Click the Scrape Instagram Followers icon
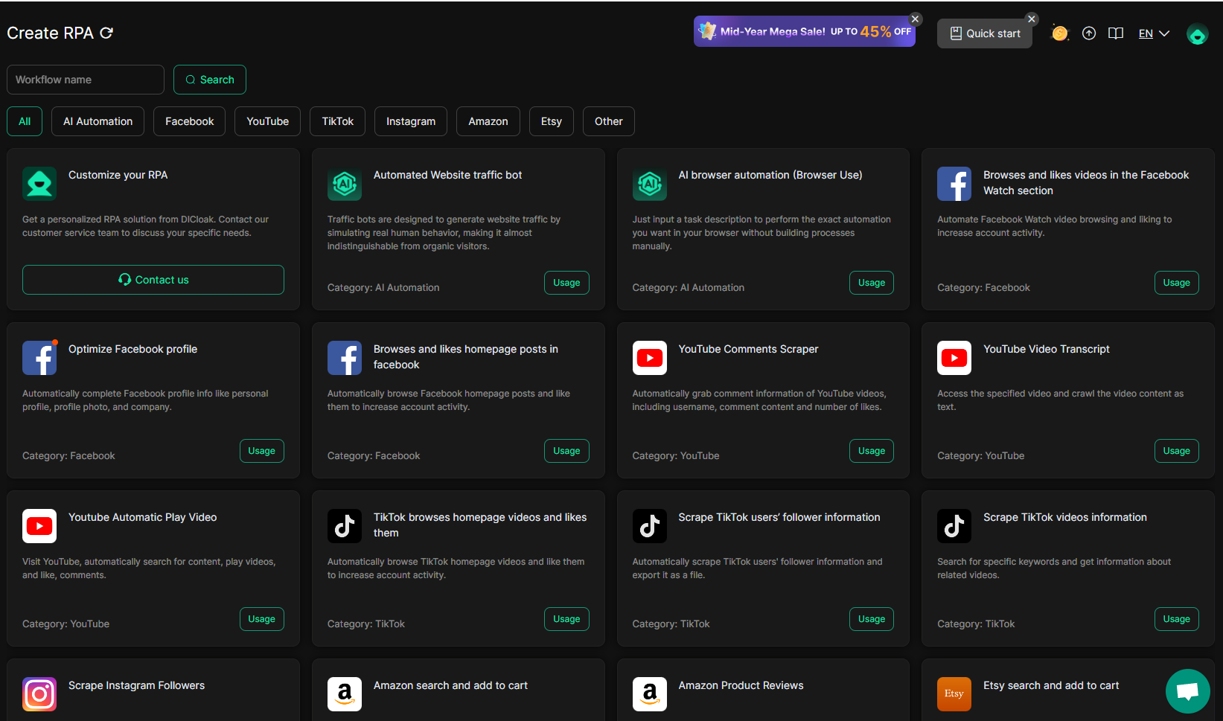The image size is (1223, 721). 39,693
